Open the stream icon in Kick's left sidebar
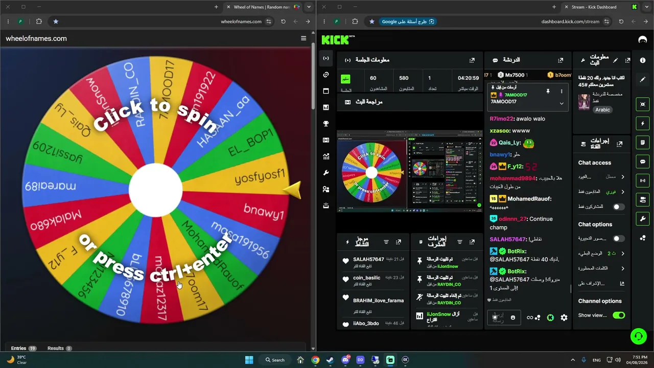The image size is (654, 368). (x=326, y=58)
